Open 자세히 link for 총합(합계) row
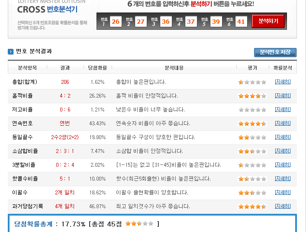Viewport: 306px width, 232px height. coord(283,82)
